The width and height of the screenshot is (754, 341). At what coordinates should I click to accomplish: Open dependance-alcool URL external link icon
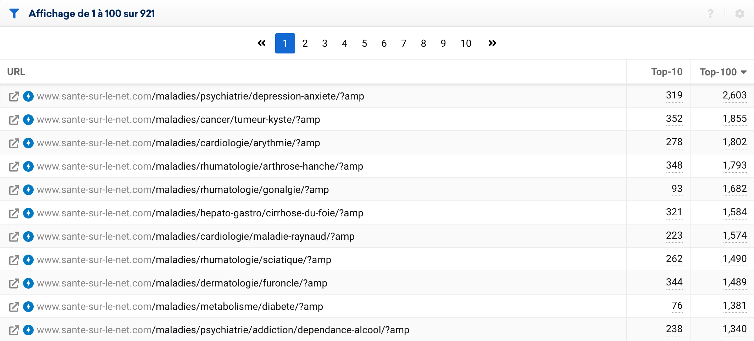click(x=14, y=330)
